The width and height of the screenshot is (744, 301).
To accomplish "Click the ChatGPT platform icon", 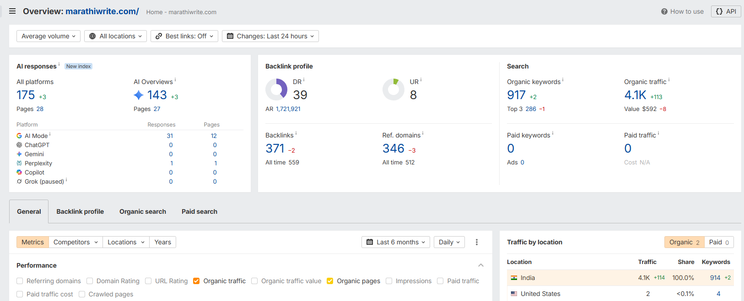I will click(19, 145).
